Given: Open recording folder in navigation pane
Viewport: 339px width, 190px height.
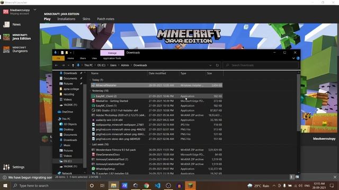Looking at the screenshot, I should click(67, 94).
